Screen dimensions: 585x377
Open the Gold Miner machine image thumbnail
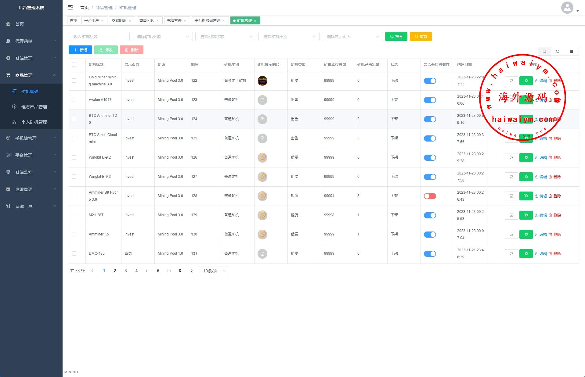click(x=262, y=81)
